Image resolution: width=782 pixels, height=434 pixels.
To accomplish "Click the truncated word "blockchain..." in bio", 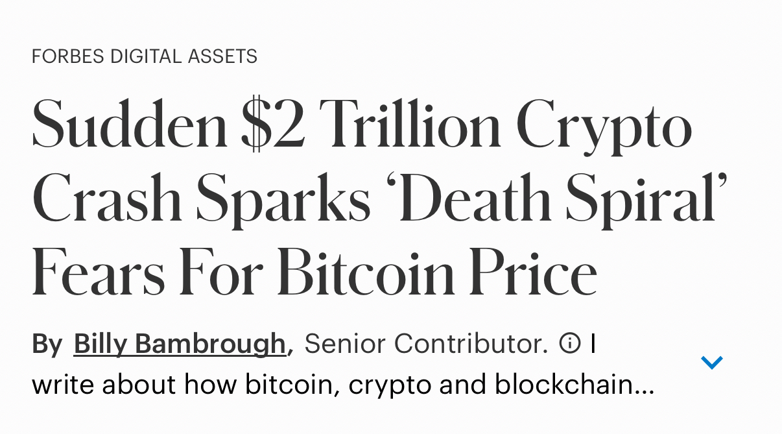I will pyautogui.click(x=574, y=385).
